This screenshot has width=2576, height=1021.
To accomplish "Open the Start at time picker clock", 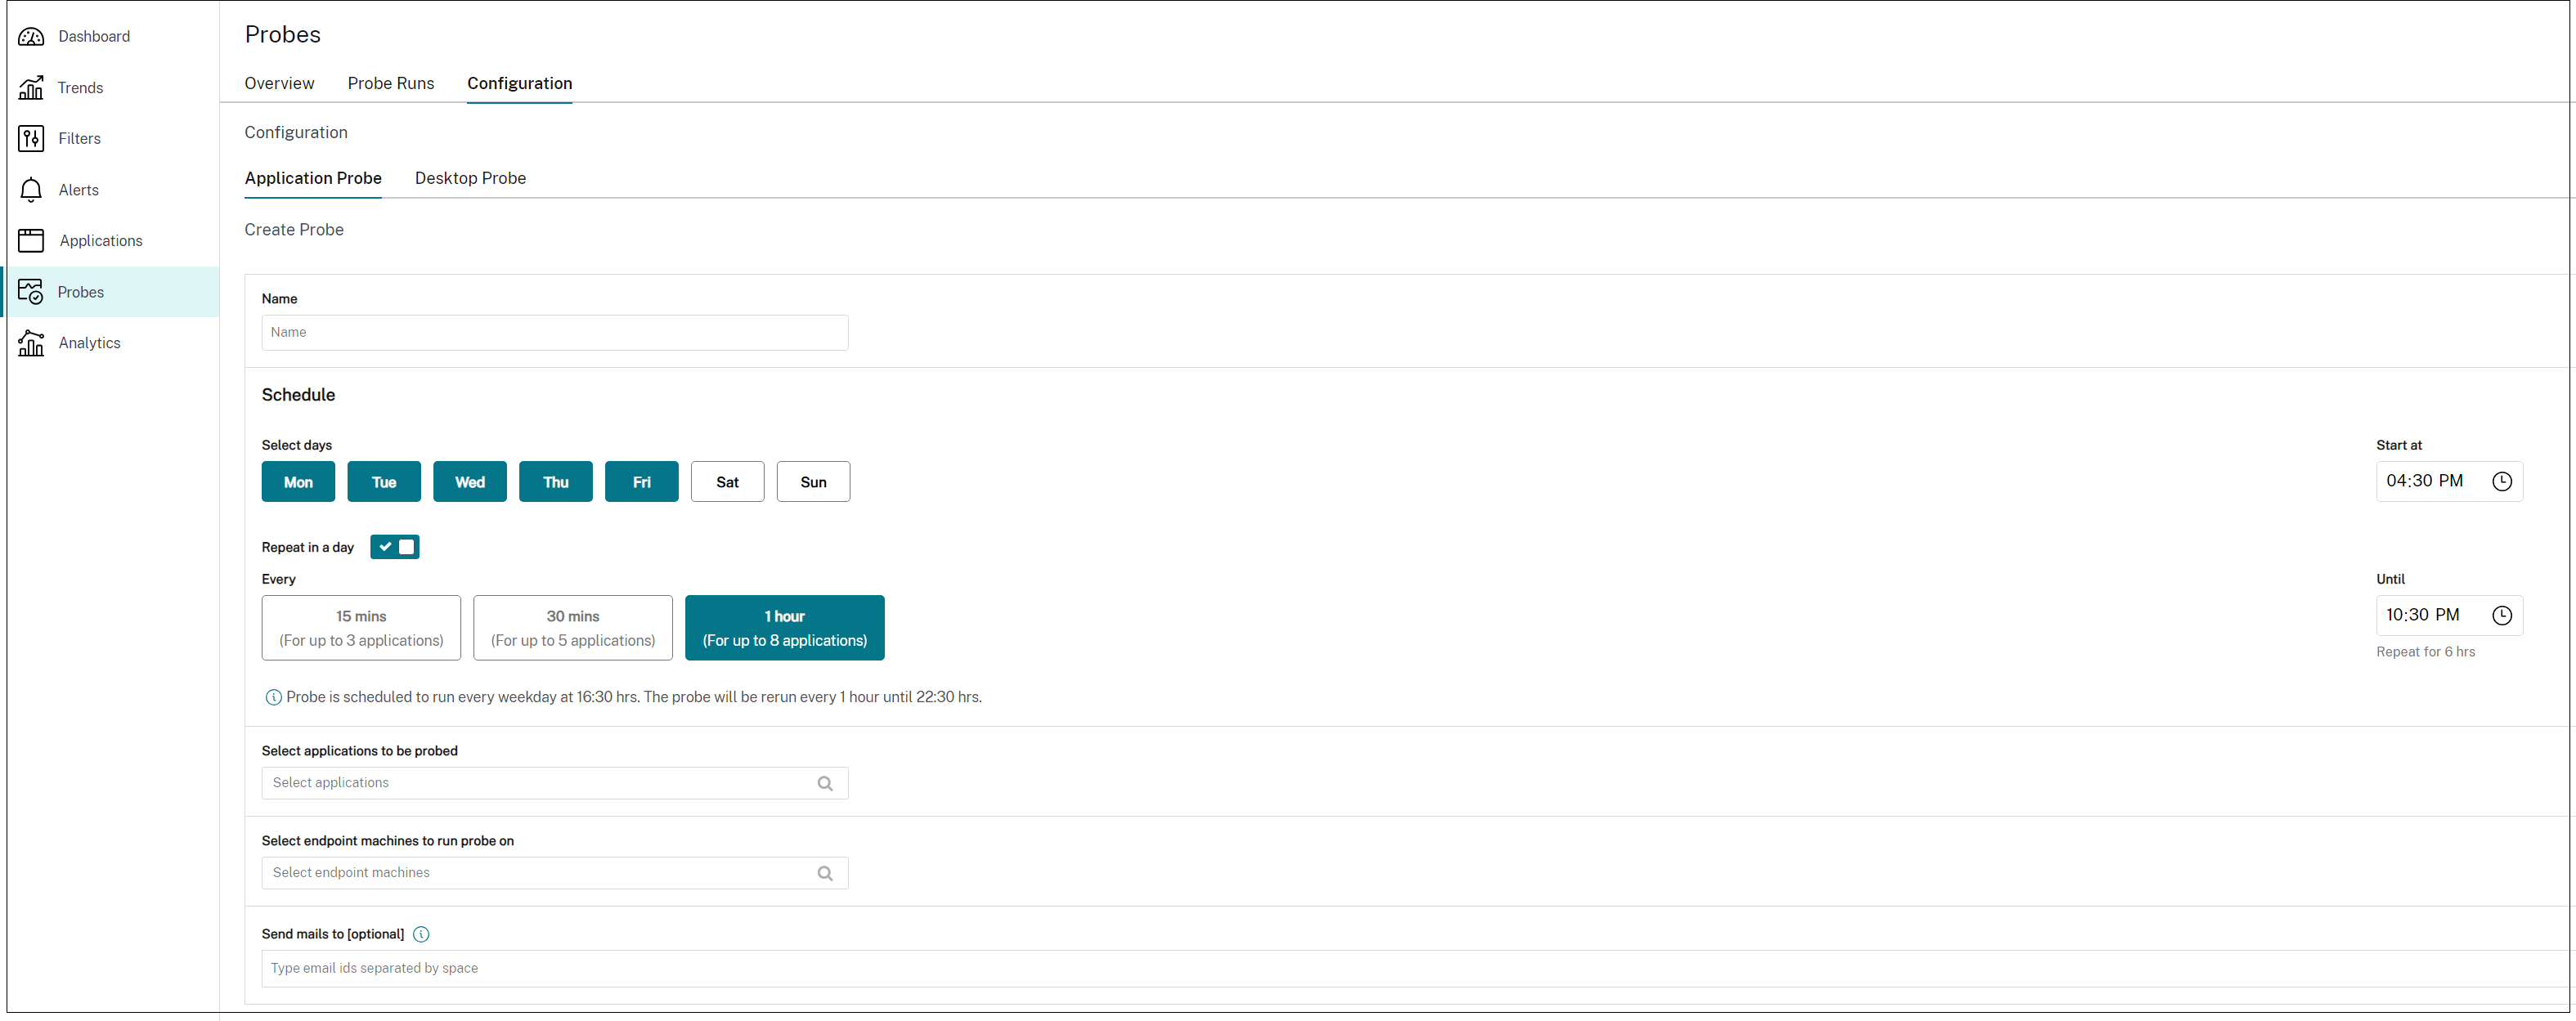I will pyautogui.click(x=2502, y=481).
